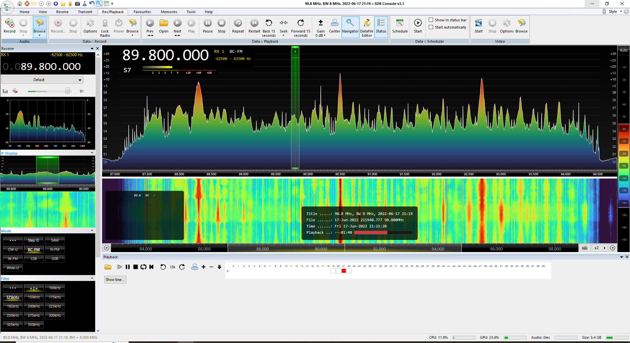Collapse the Mode panel section
The width and height of the screenshot is (630, 343).
[x=92, y=231]
